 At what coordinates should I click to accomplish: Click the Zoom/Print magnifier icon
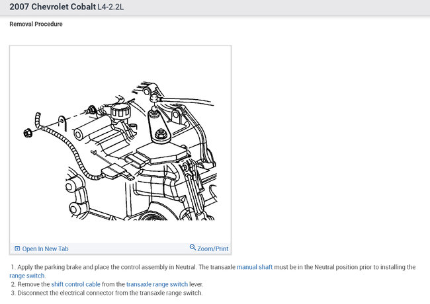point(193,248)
